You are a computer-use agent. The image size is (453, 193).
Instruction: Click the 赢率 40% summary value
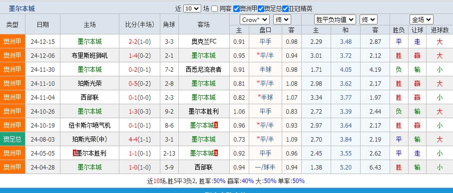click(x=248, y=181)
